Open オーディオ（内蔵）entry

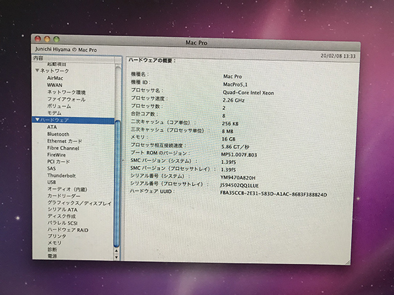click(x=67, y=189)
